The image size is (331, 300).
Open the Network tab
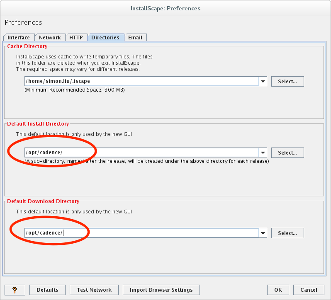[50, 38]
